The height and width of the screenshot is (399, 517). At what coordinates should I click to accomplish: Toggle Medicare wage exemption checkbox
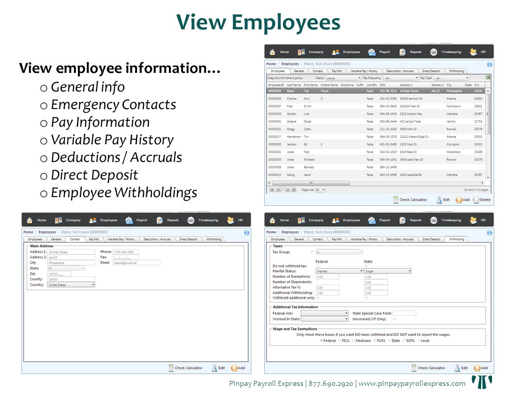click(354, 341)
